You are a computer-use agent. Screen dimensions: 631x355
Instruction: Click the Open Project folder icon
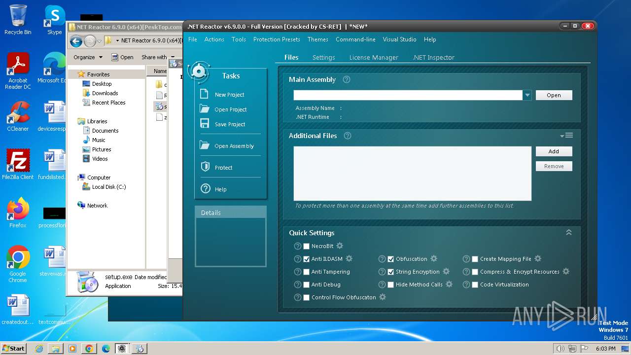[205, 109]
